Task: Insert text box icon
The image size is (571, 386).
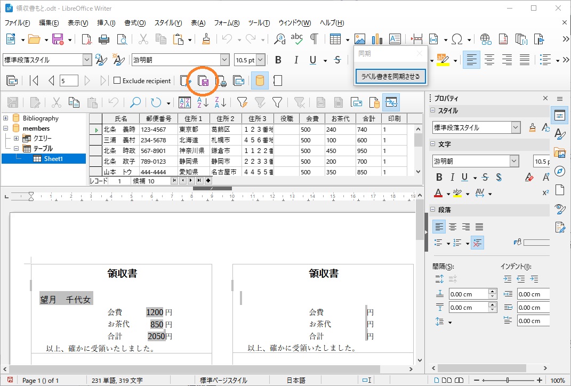Action: point(395,39)
